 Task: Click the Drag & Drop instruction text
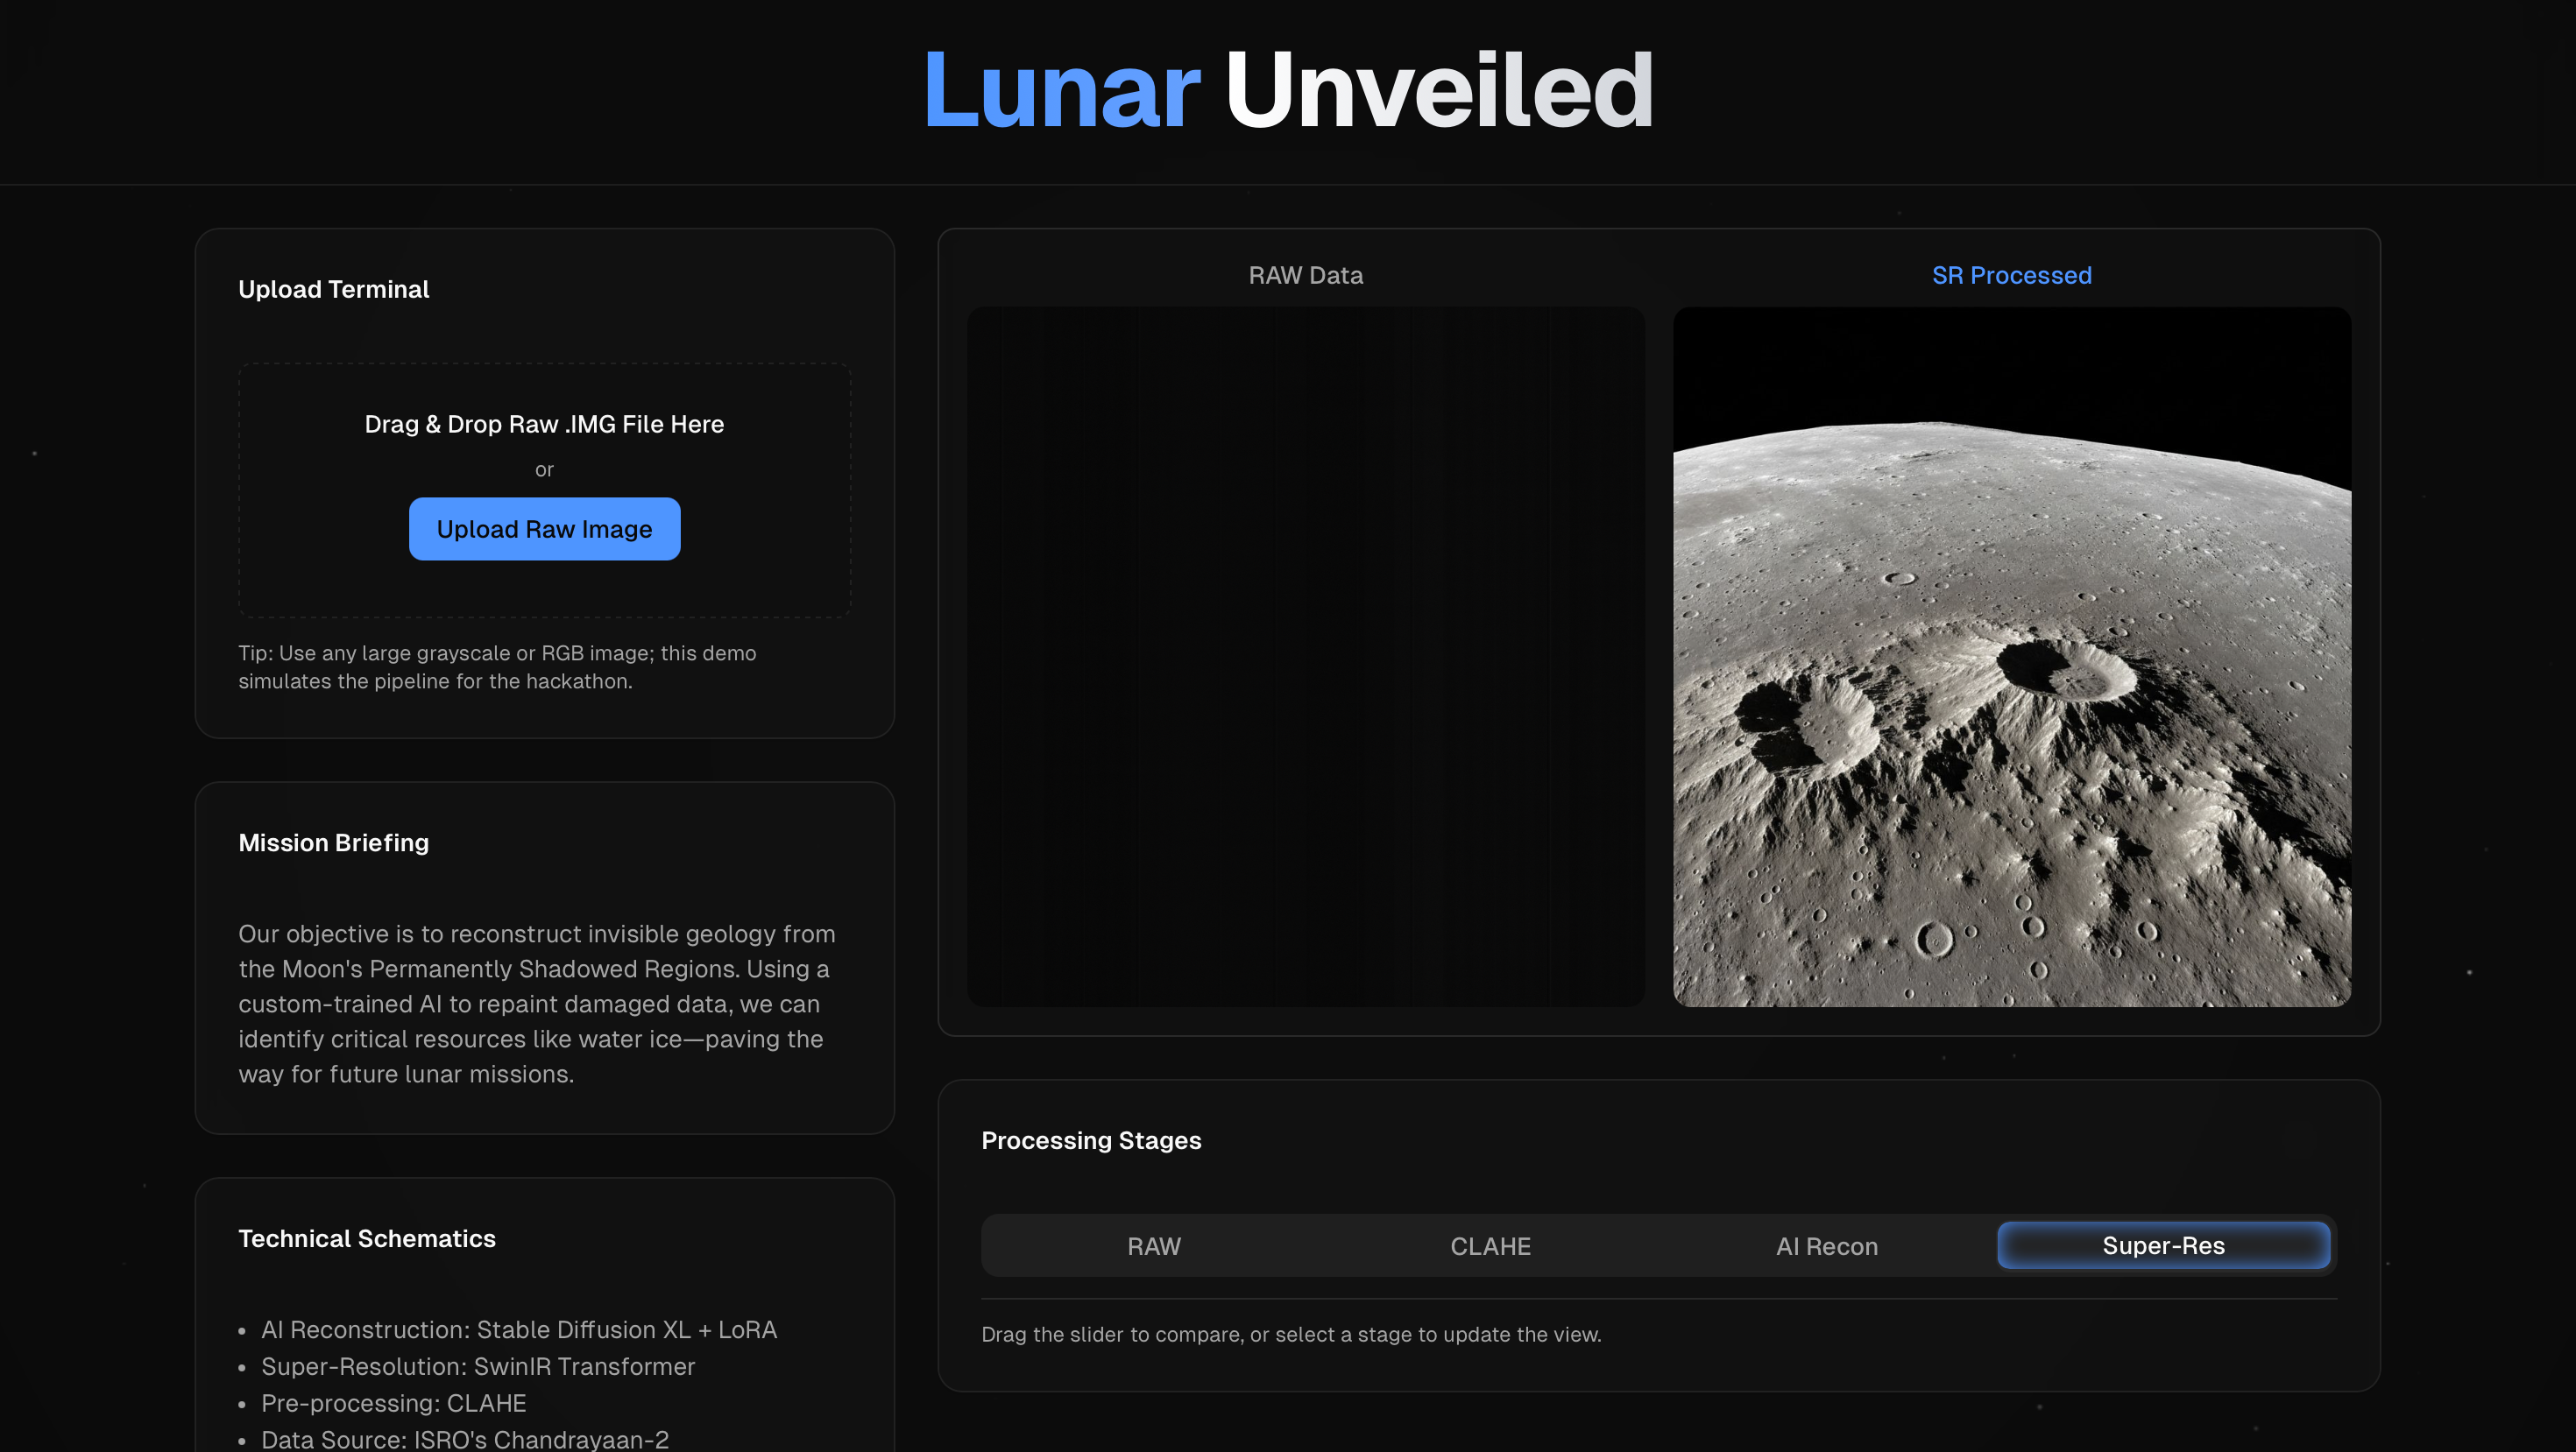544,424
